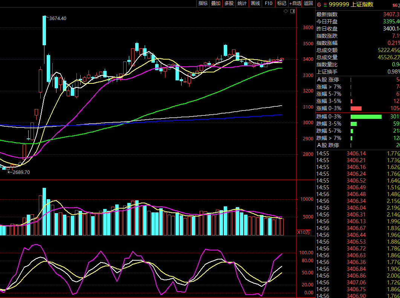400x298 pixels.
Task: Click the 2689.70 low price marker
Action: (x=21, y=172)
